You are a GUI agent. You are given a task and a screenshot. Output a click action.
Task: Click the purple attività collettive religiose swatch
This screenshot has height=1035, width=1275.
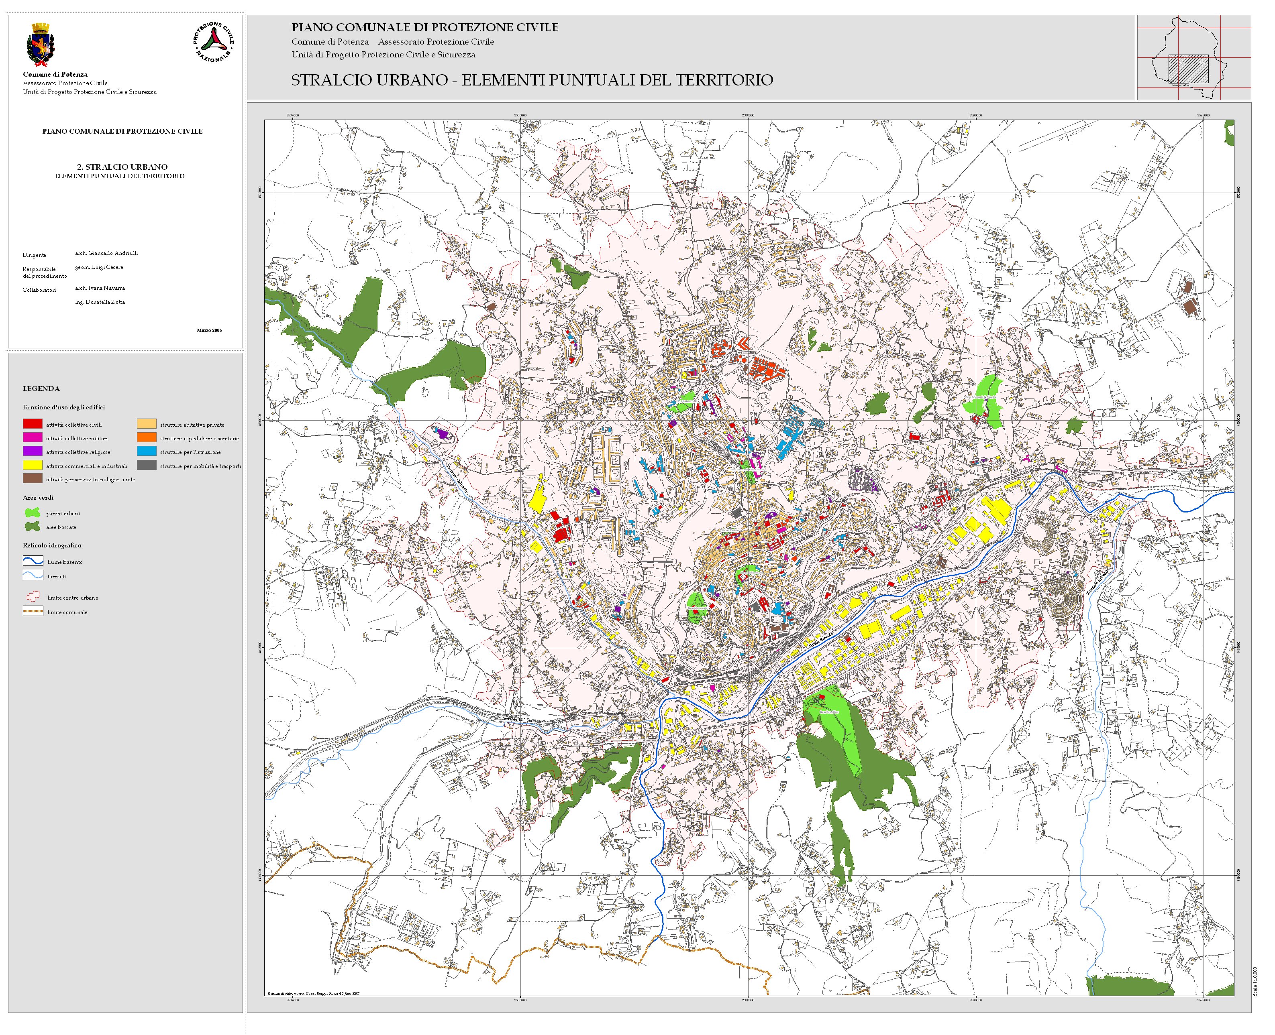[32, 451]
